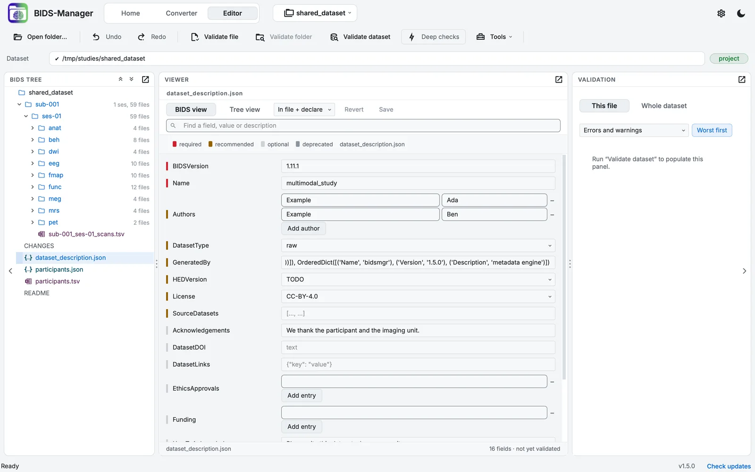Click the BIDS-Manager brain logo
The height and width of the screenshot is (472, 755).
[18, 13]
